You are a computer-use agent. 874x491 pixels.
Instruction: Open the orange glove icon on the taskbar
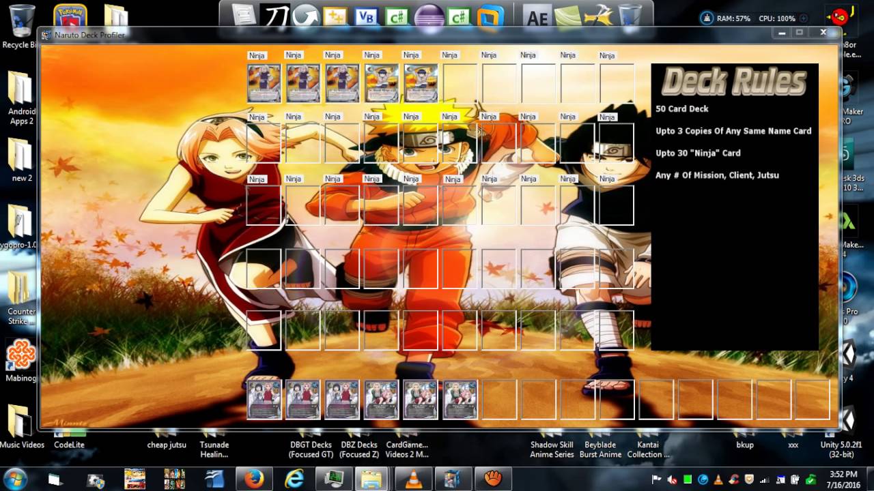point(493,479)
